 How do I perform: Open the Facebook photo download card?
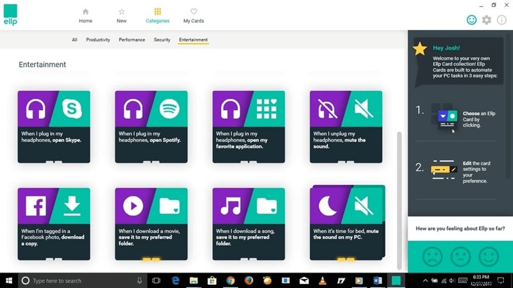coord(54,224)
